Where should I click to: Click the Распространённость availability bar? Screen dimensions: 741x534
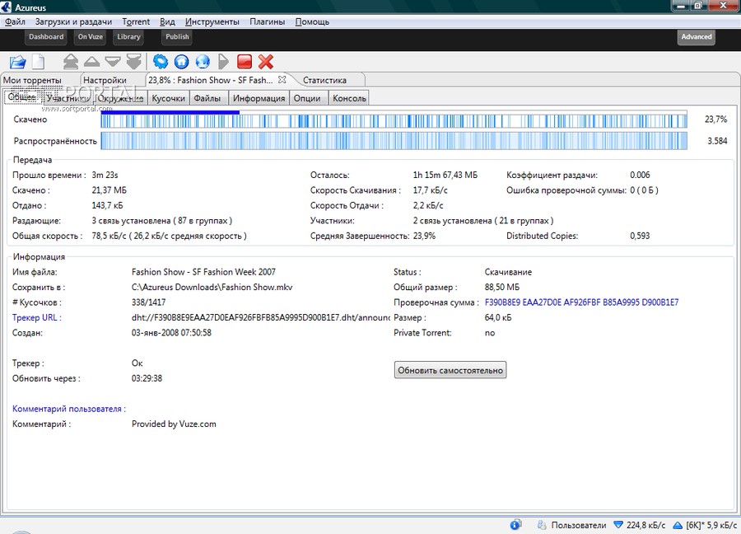coord(394,141)
